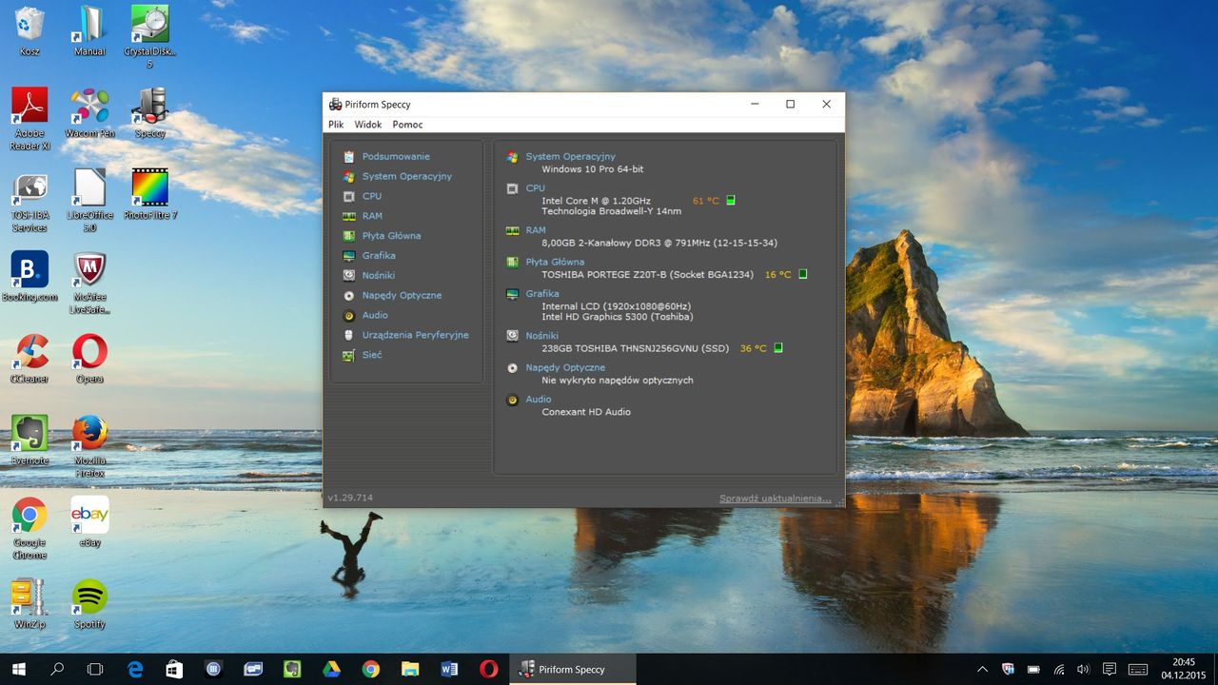Select the Booking.com desktop icon

pyautogui.click(x=29, y=277)
